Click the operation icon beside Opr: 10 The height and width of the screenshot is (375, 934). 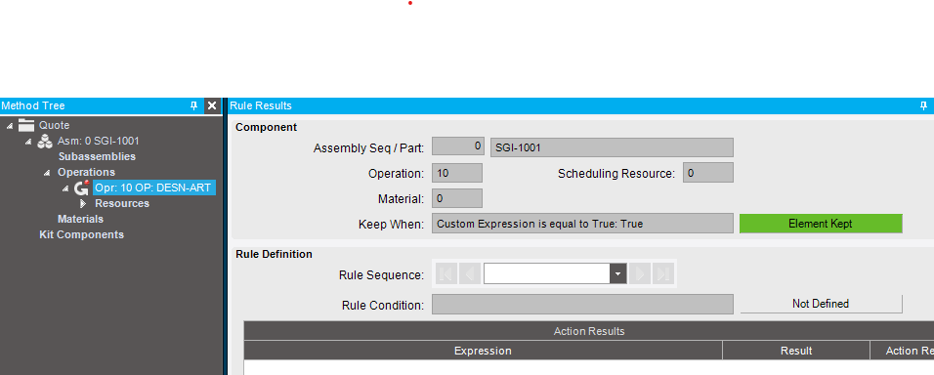[81, 188]
